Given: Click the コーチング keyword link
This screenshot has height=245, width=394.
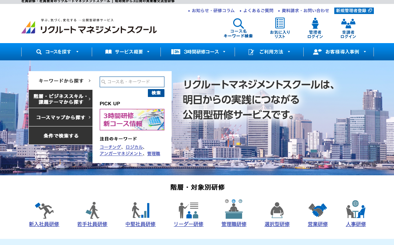Looking at the screenshot, I should coord(110,147).
